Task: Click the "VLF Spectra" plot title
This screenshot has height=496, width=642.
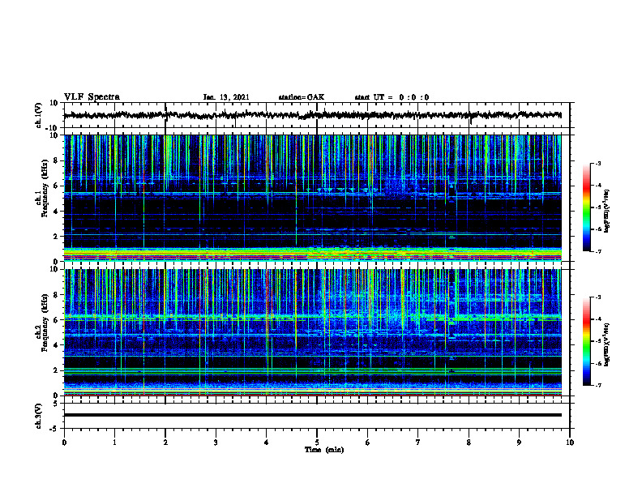Action: (x=92, y=97)
